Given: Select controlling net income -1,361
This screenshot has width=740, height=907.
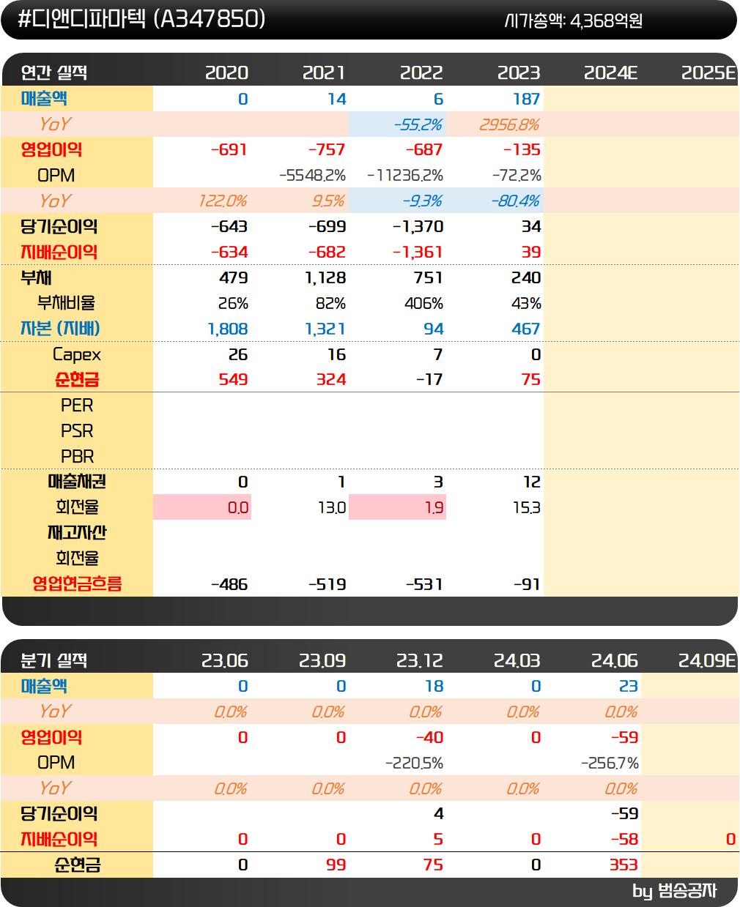Looking at the screenshot, I should pos(418,253).
